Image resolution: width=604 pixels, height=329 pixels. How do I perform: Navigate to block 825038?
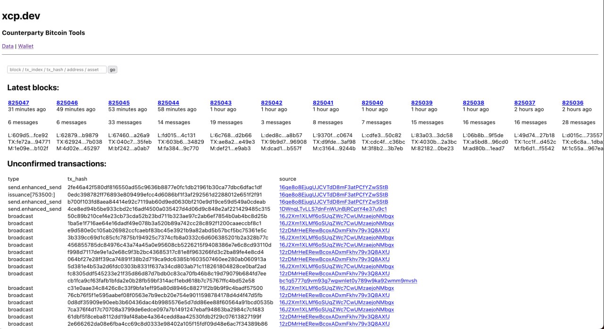click(x=473, y=103)
